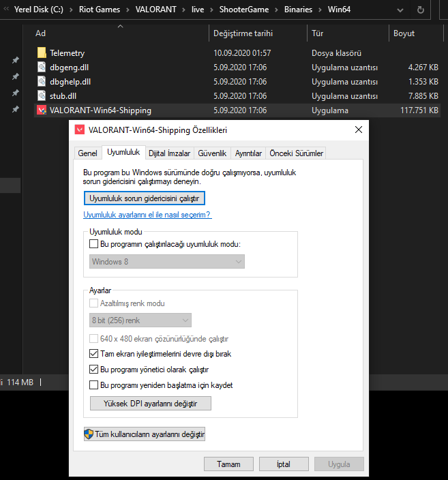
Task: Click Tüm kullanıcıların ayarlarını değiştir button
Action: point(145,434)
